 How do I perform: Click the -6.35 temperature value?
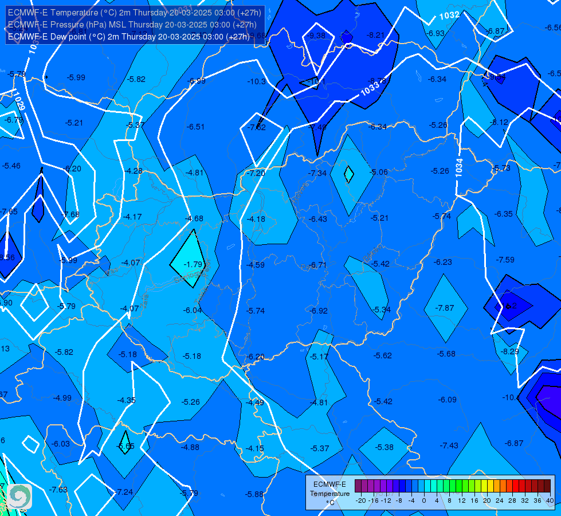tap(503, 214)
